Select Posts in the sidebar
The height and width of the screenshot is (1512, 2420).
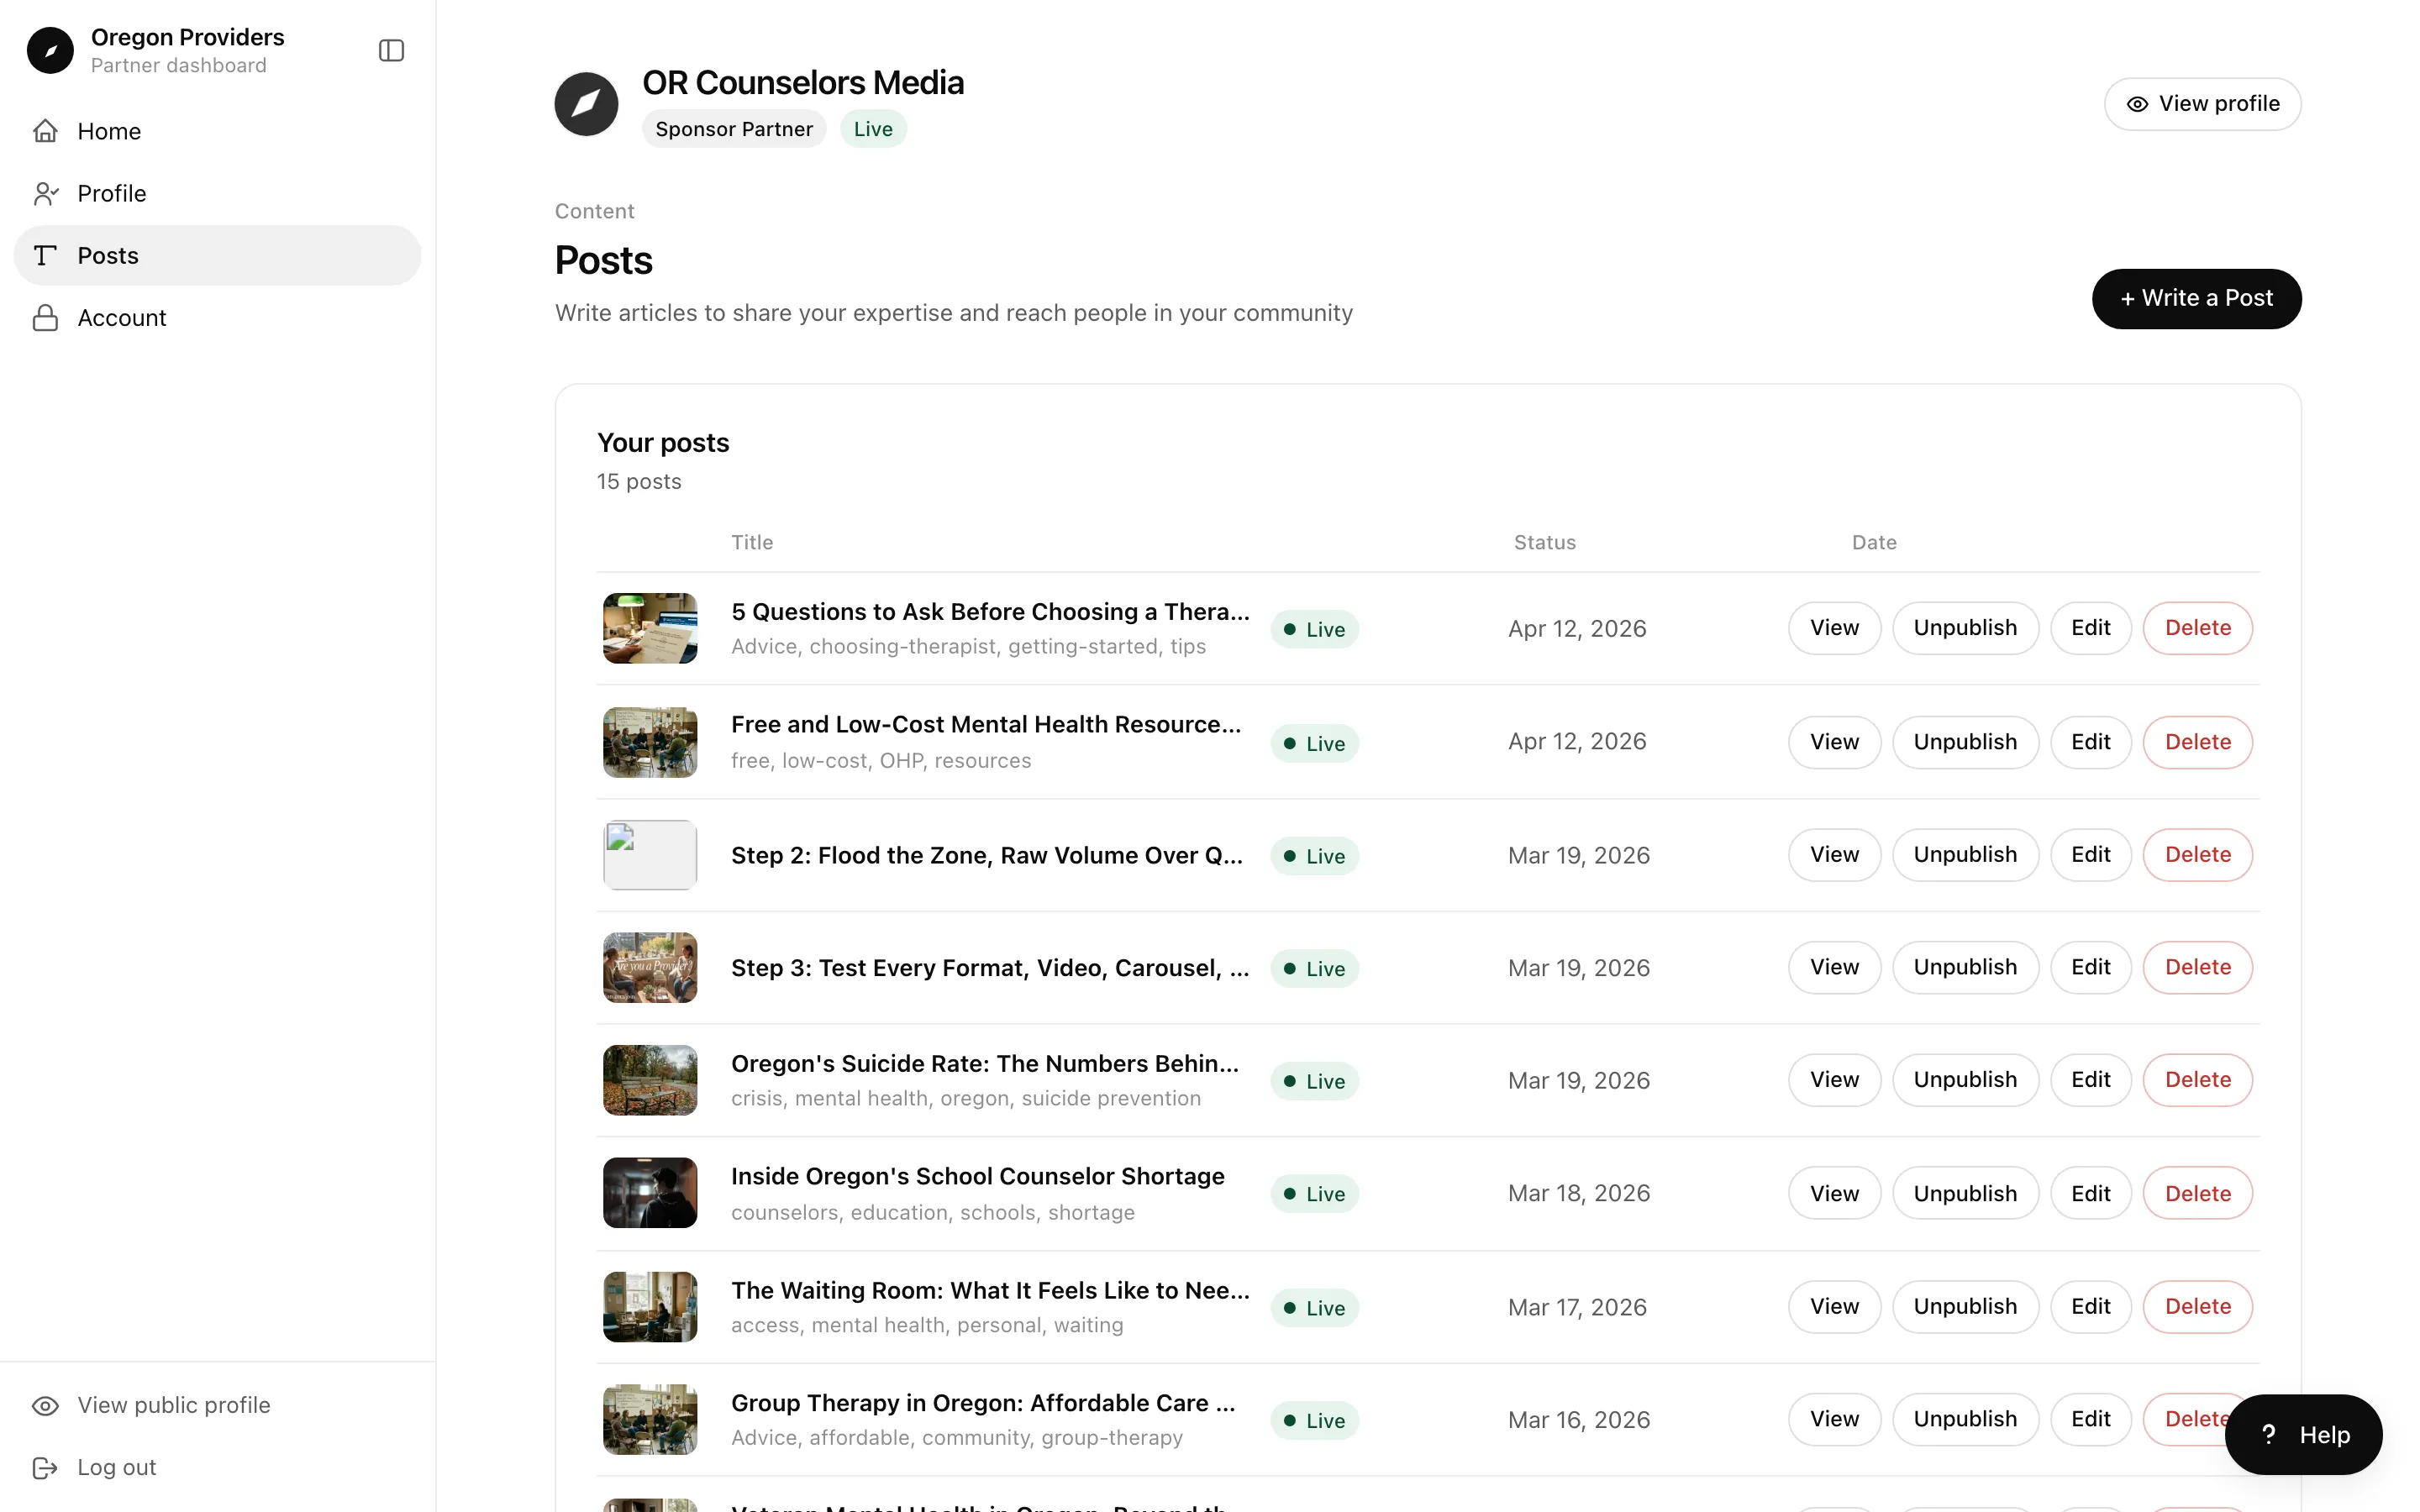coord(217,255)
